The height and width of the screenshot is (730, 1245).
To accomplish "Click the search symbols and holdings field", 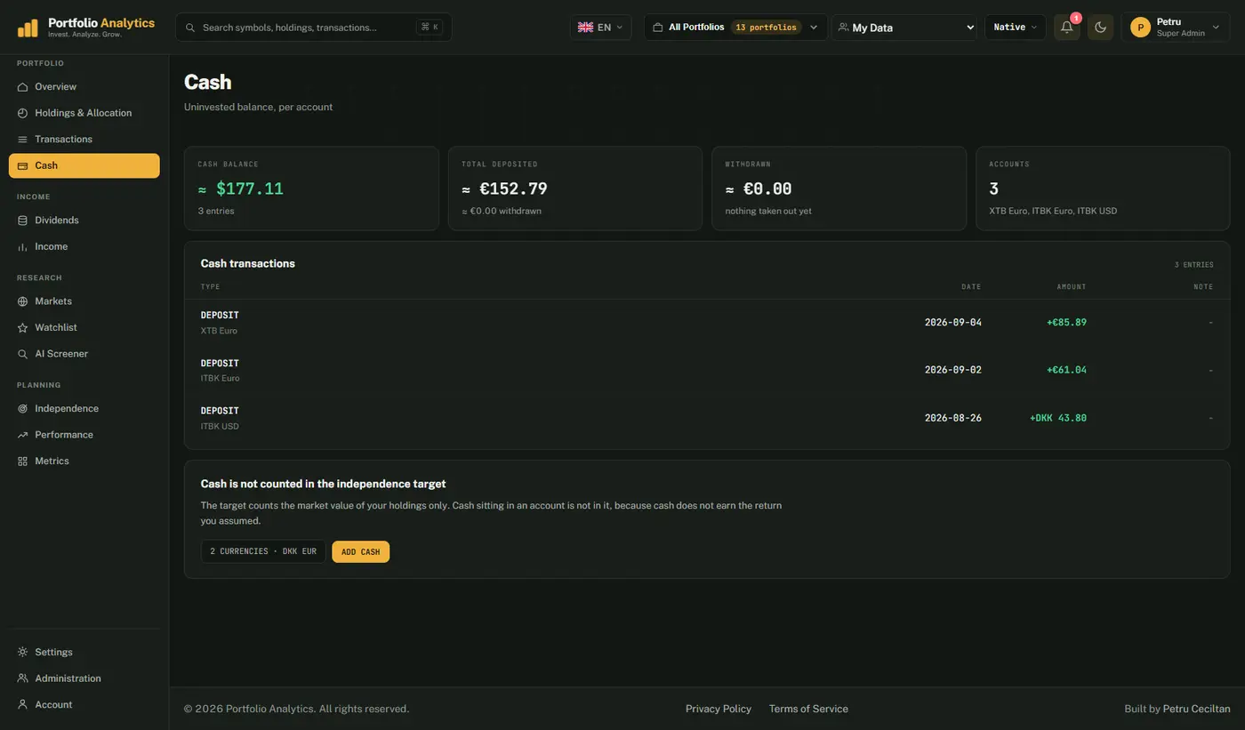I will (x=314, y=28).
